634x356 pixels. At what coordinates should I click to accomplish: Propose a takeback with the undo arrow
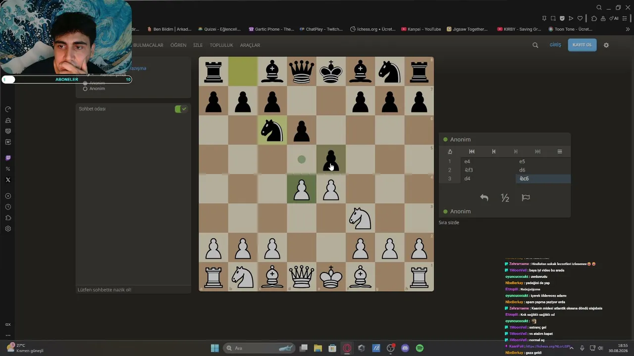[484, 198]
